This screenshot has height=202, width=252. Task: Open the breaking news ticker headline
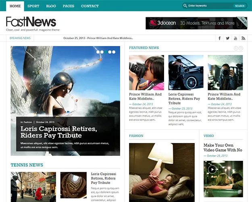click(98, 38)
